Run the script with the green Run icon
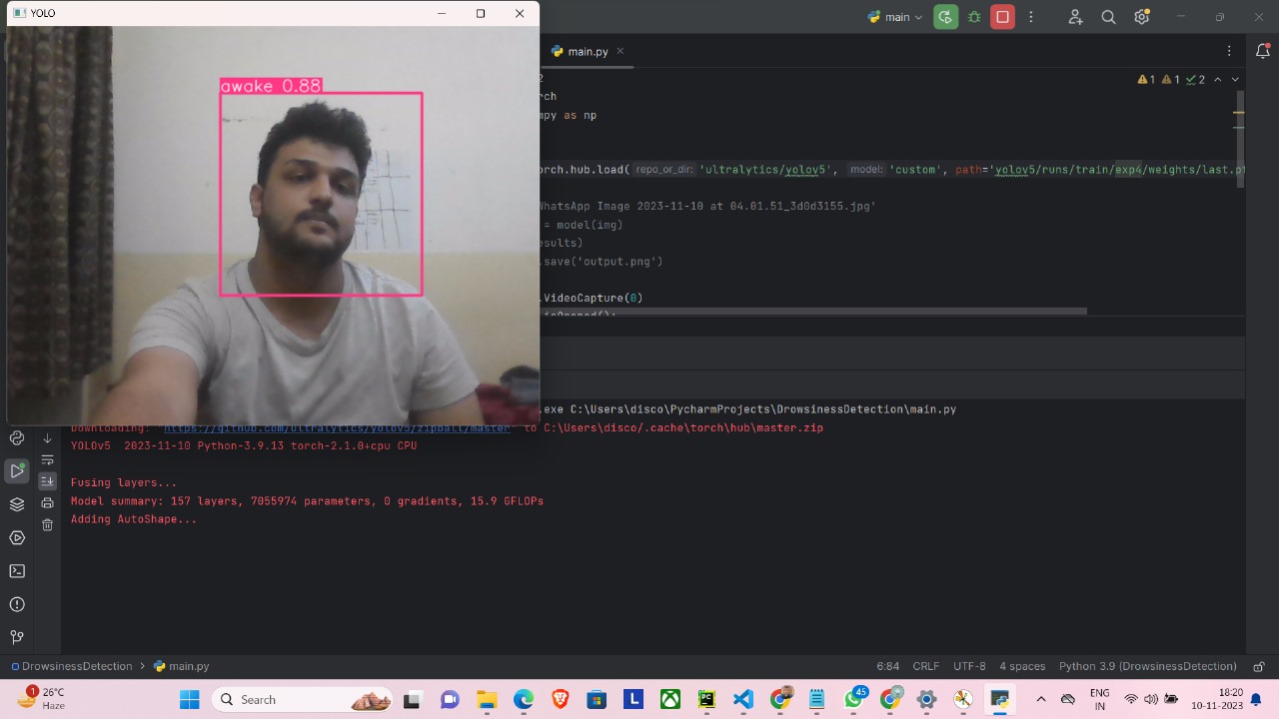The height and width of the screenshot is (719, 1279). (945, 17)
